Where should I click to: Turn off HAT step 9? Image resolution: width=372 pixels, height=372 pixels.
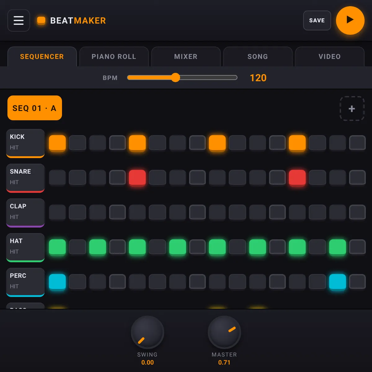[217, 247]
